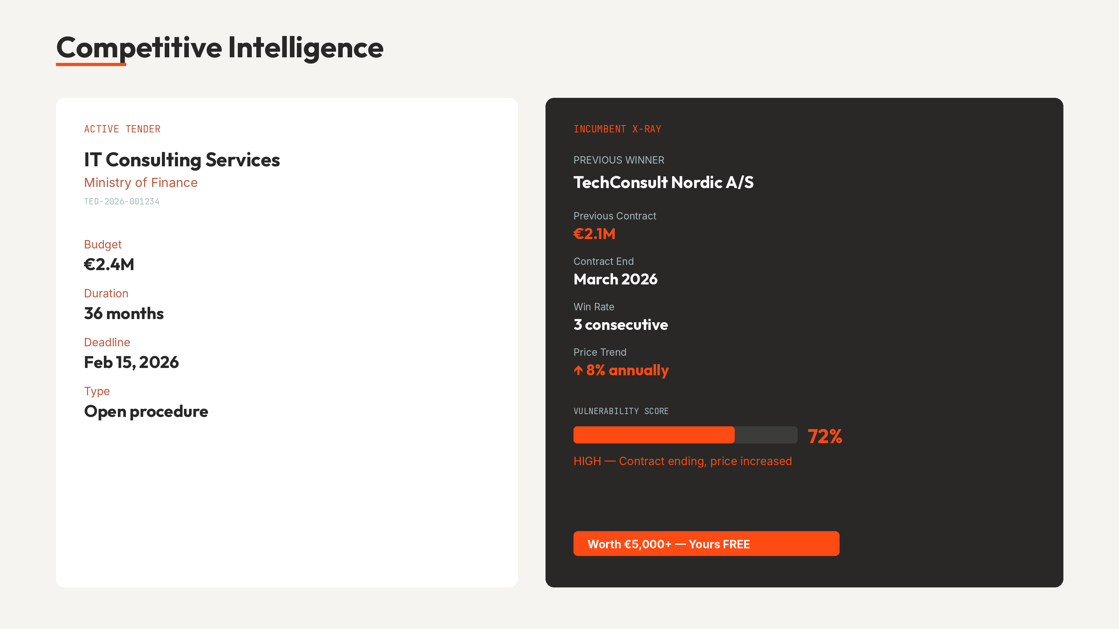Click the Open procedure type value
This screenshot has height=629, width=1119.
point(146,412)
